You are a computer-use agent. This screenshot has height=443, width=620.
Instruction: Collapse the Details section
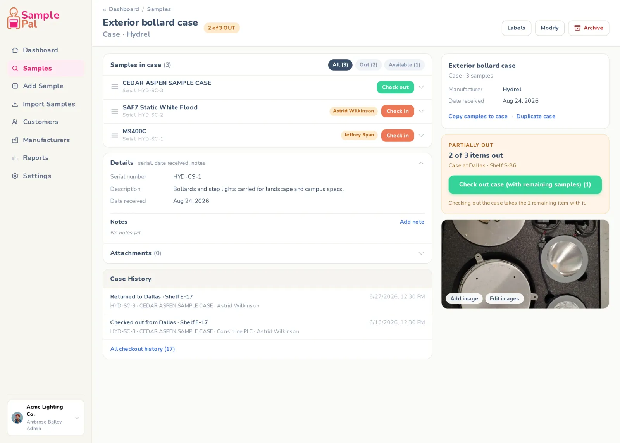(x=421, y=163)
